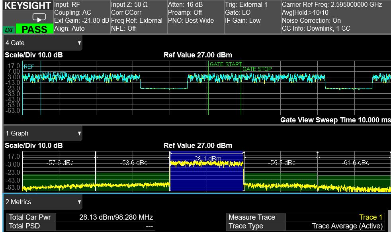Click the -61.6 dBc adjacent channel reading

pyautogui.click(x=355, y=163)
